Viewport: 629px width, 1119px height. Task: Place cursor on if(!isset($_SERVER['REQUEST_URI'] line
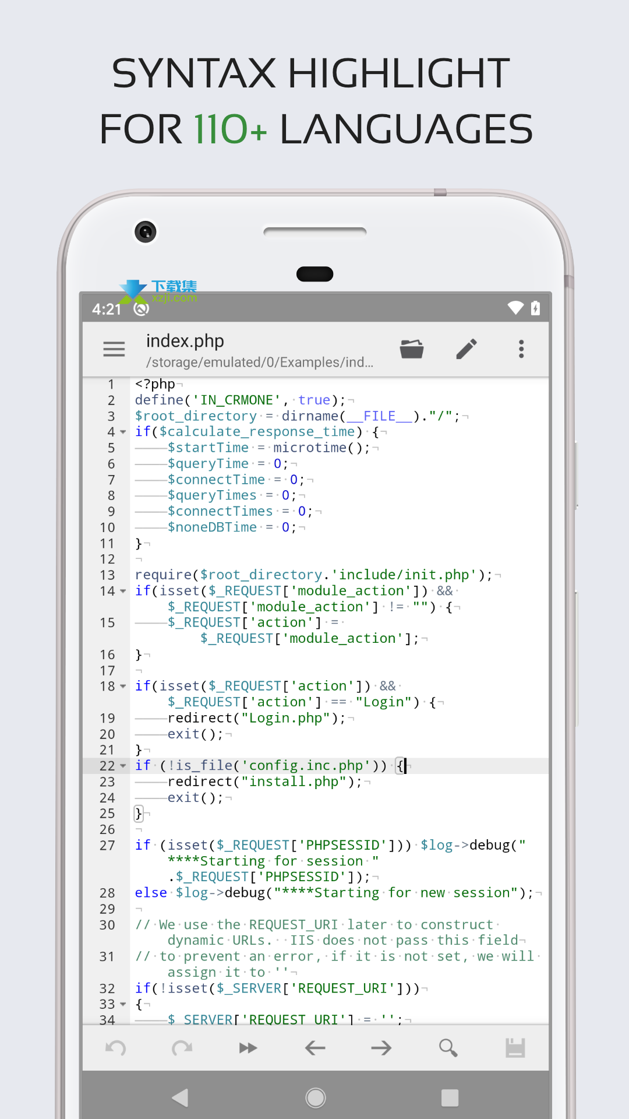click(x=277, y=988)
